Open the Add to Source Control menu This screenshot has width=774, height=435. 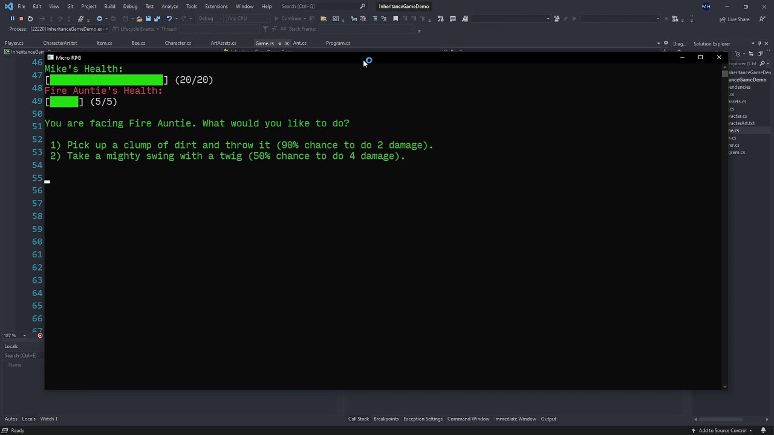(722, 431)
